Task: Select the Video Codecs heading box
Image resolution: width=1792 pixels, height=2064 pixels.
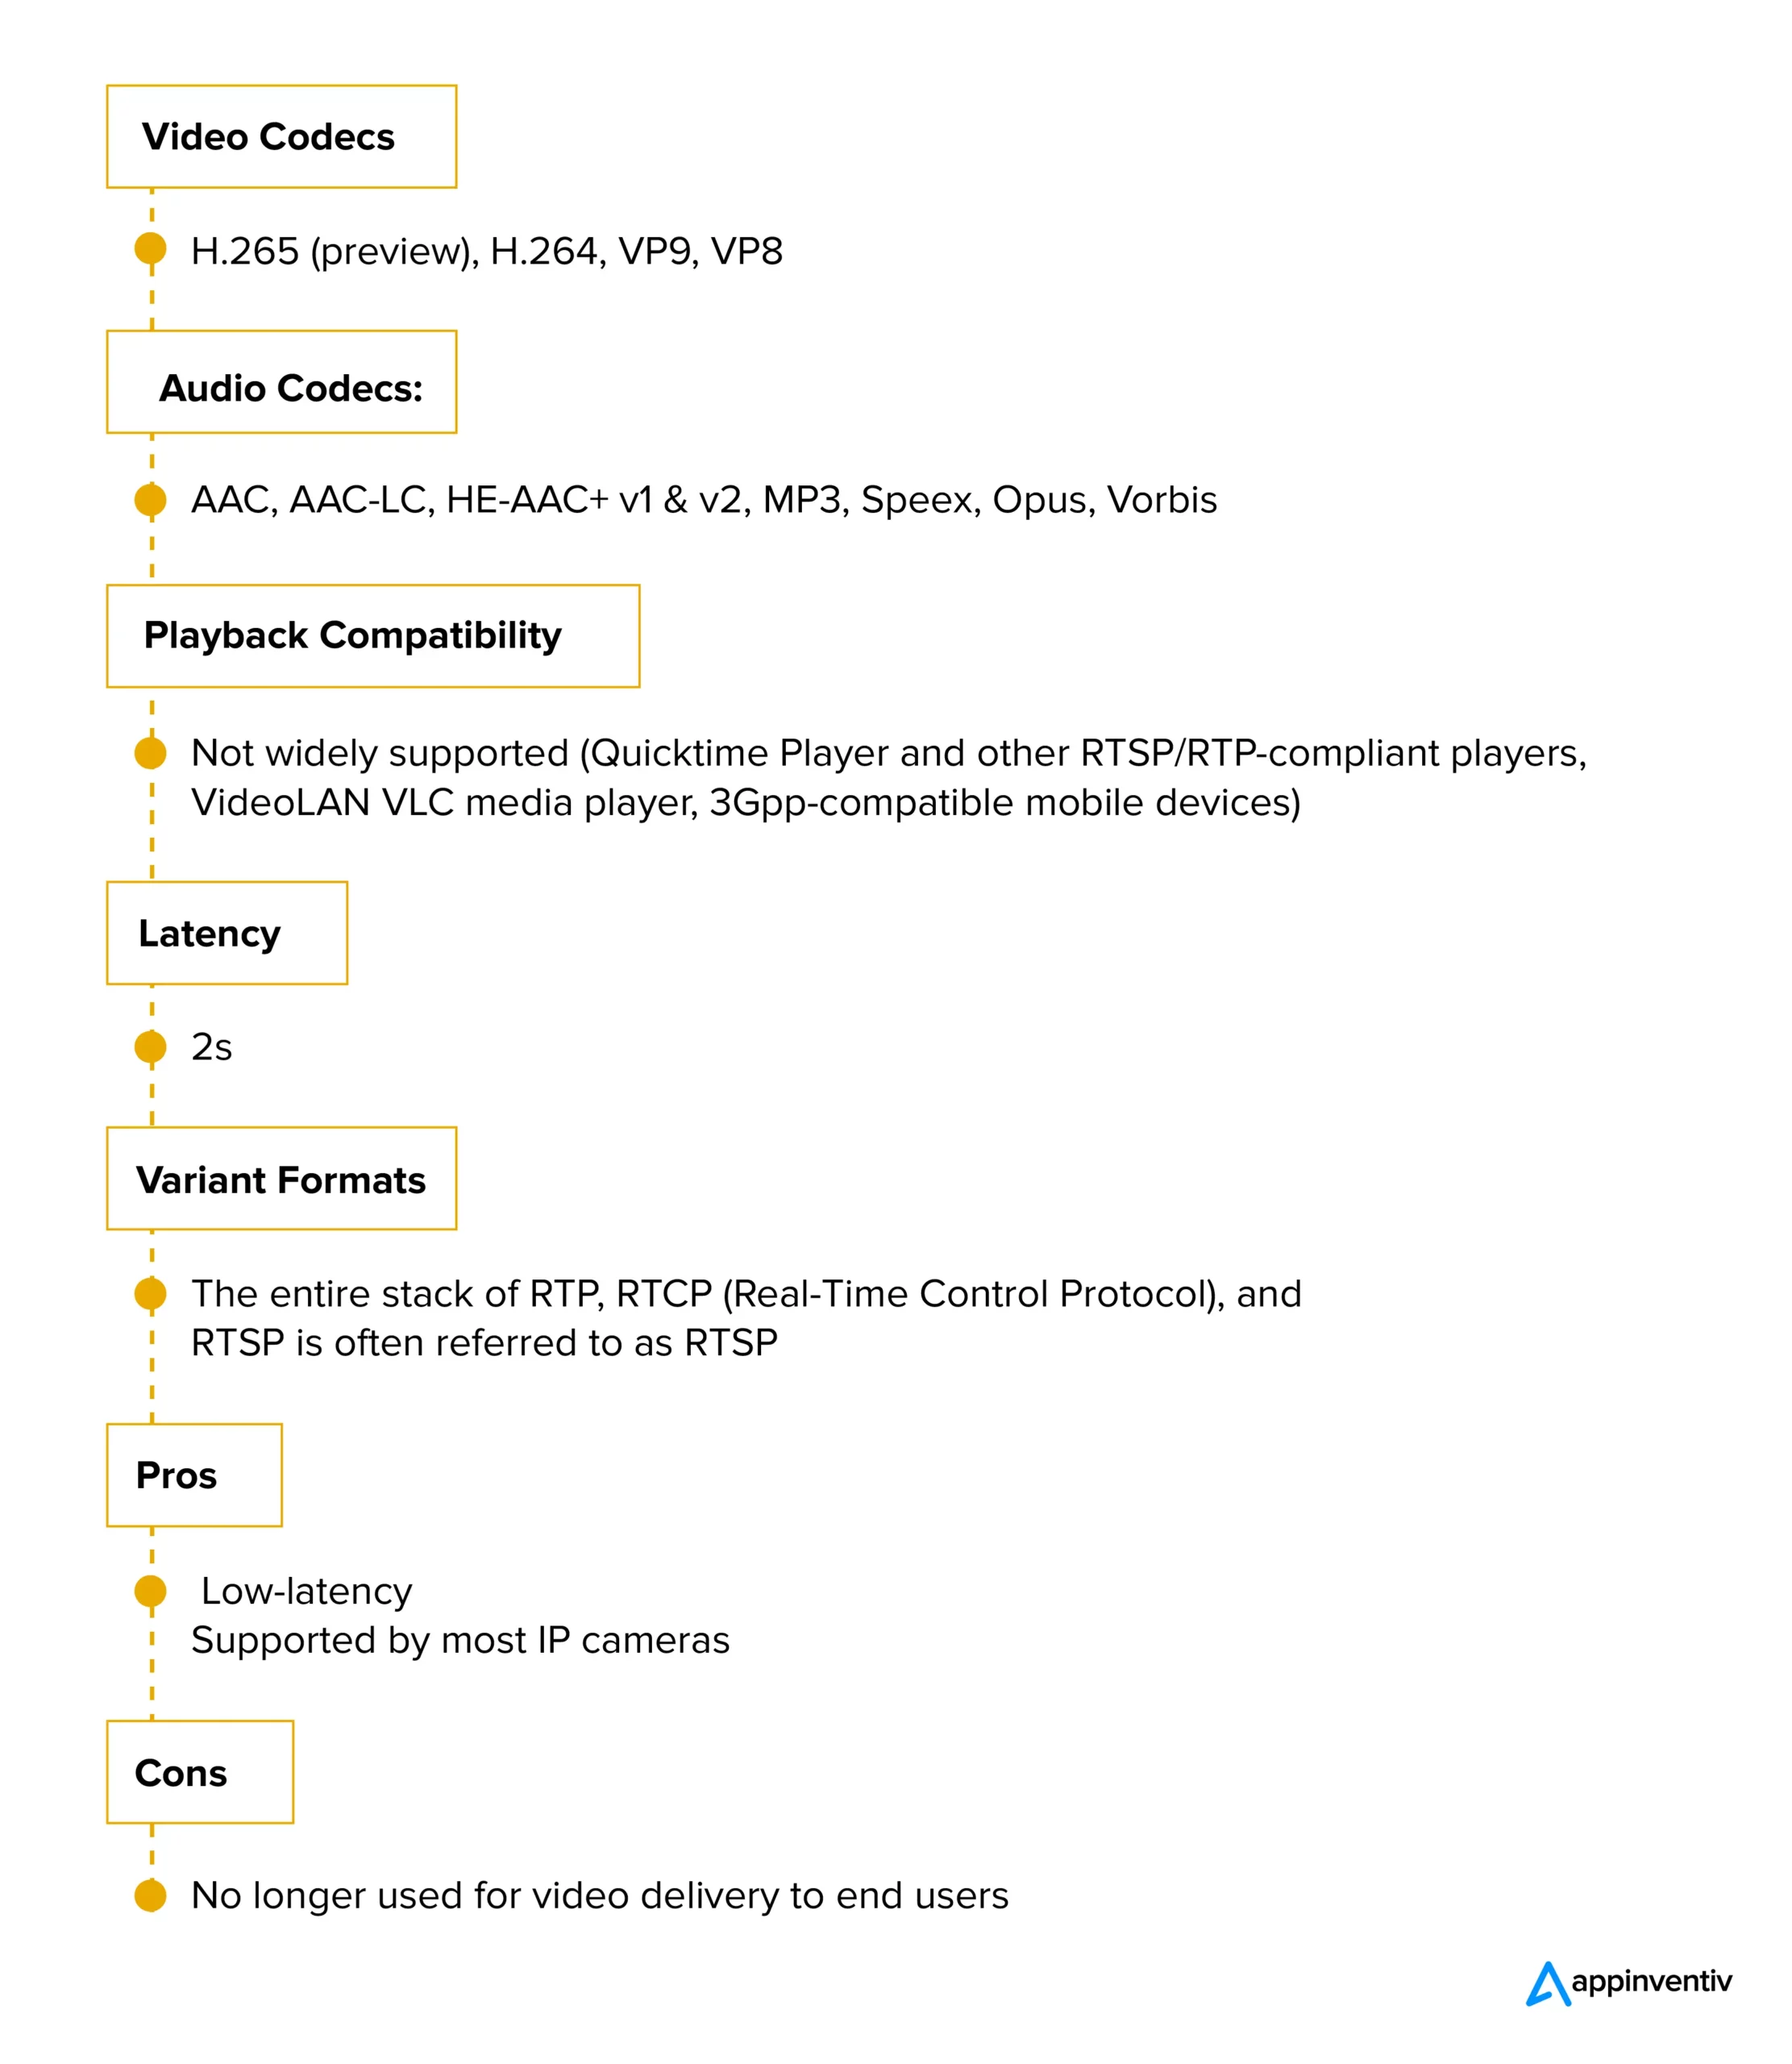Action: [281, 137]
